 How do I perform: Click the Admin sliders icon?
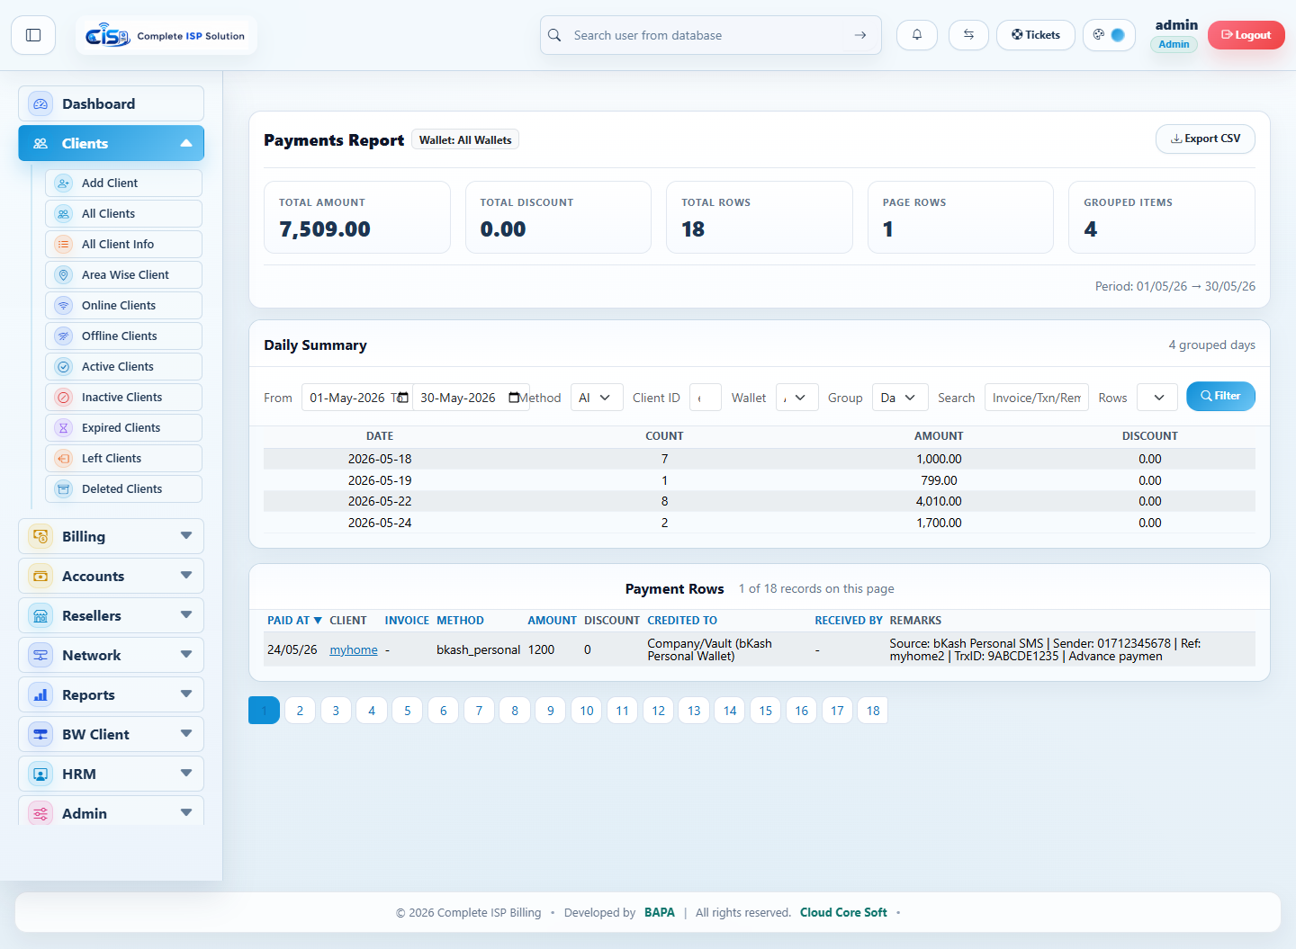tap(40, 814)
